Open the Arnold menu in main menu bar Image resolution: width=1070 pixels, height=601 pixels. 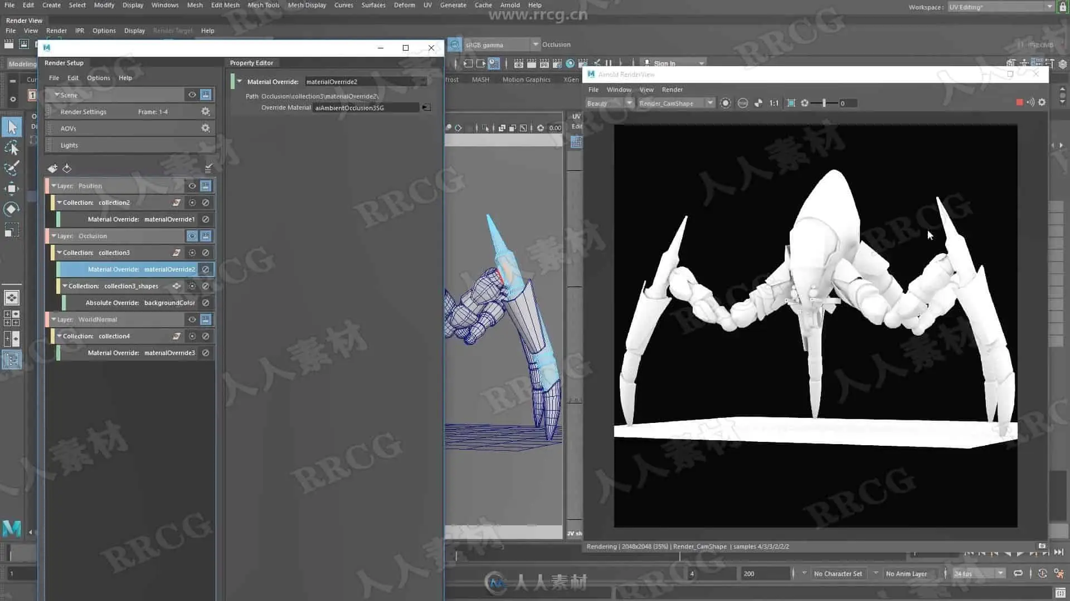tap(509, 5)
